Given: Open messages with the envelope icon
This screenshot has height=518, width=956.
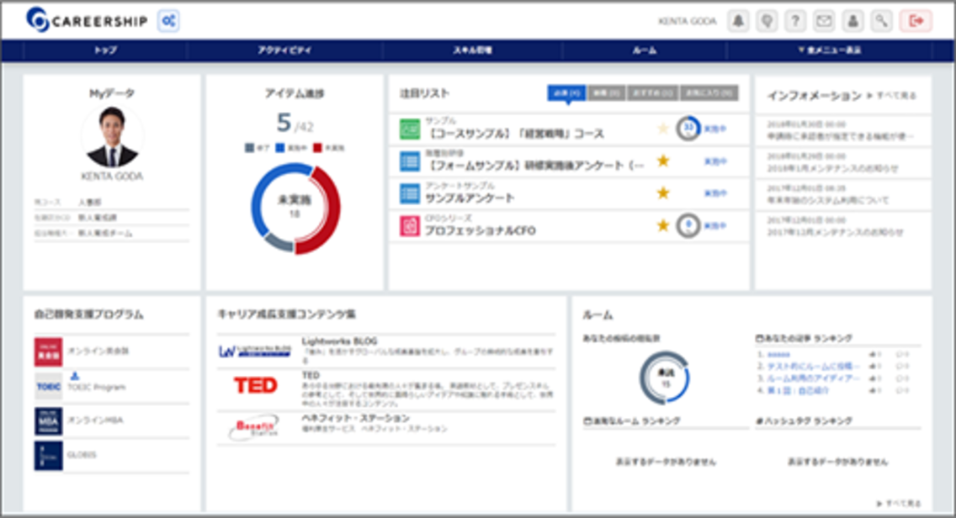Looking at the screenshot, I should 824,21.
